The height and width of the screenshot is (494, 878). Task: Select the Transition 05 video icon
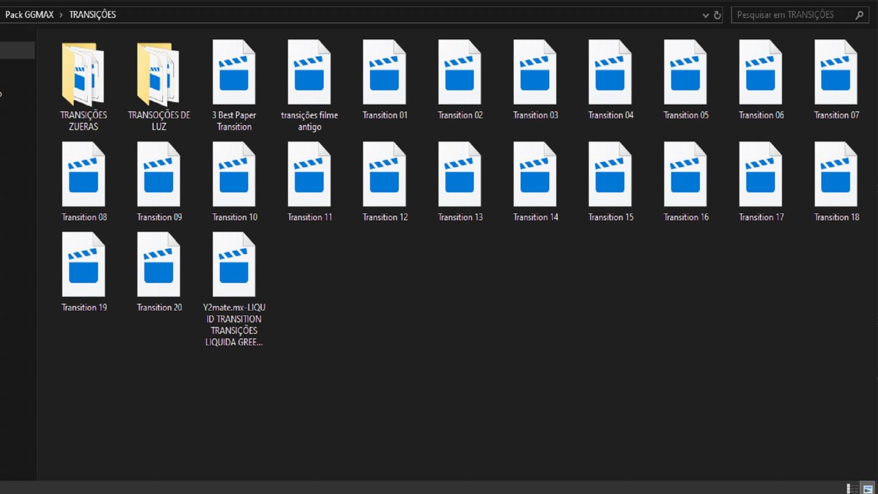coord(686,73)
